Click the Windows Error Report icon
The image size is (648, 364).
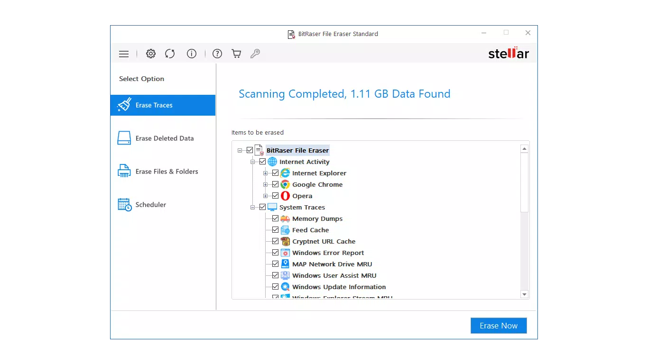coord(285,253)
